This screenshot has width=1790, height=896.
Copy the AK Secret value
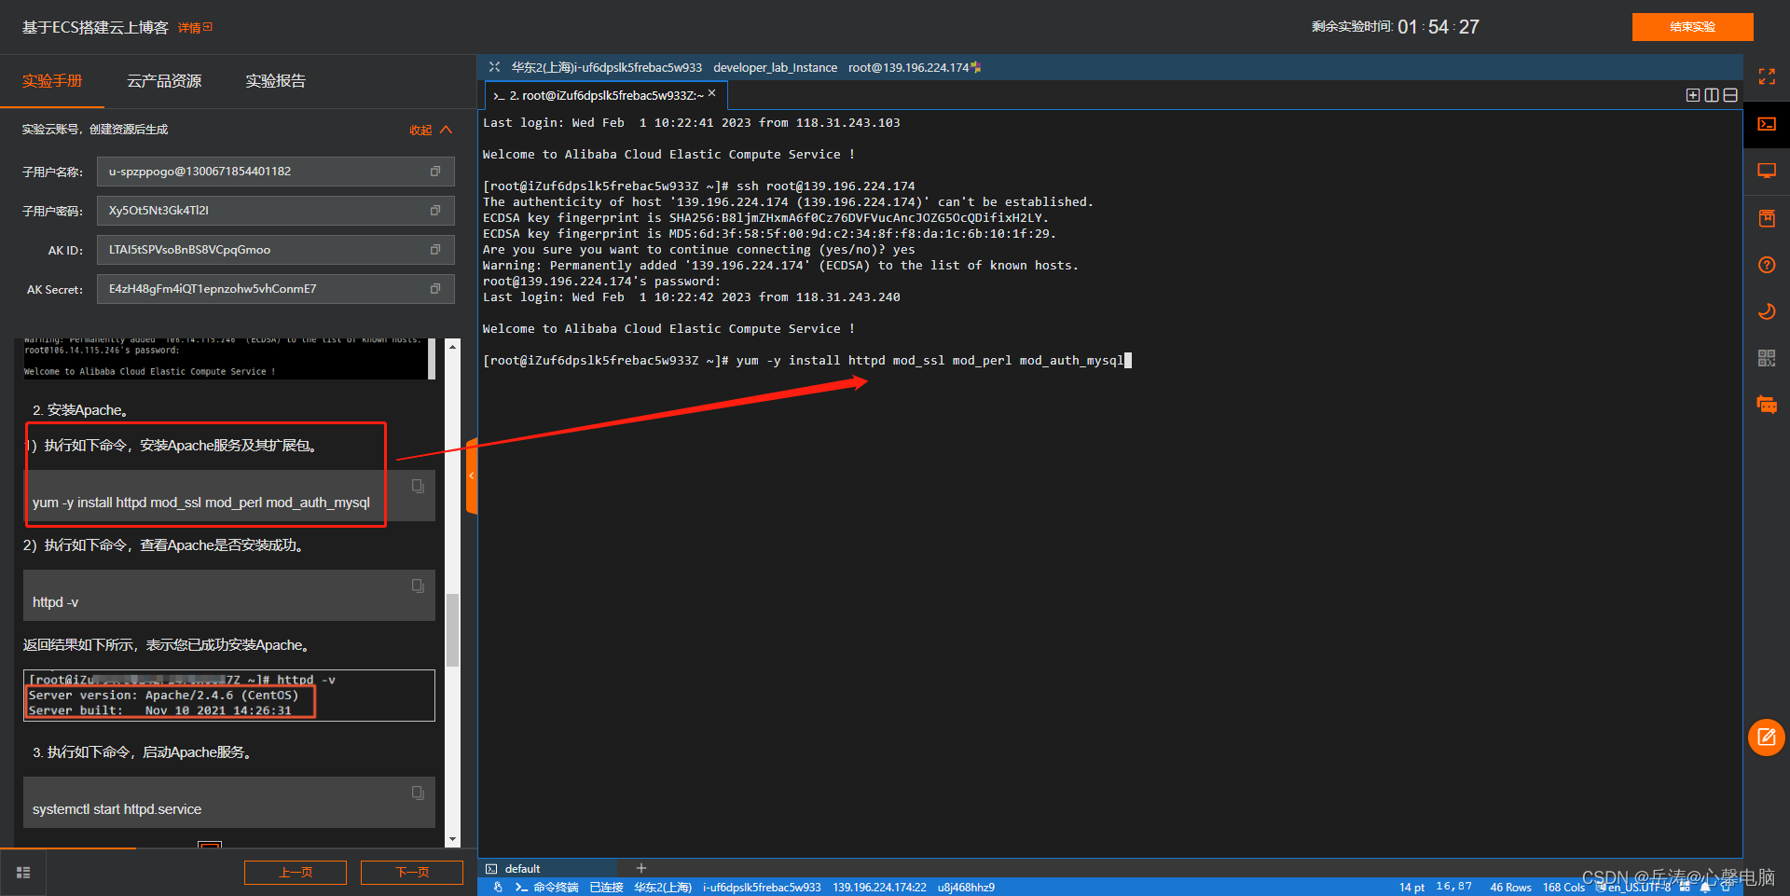click(434, 289)
